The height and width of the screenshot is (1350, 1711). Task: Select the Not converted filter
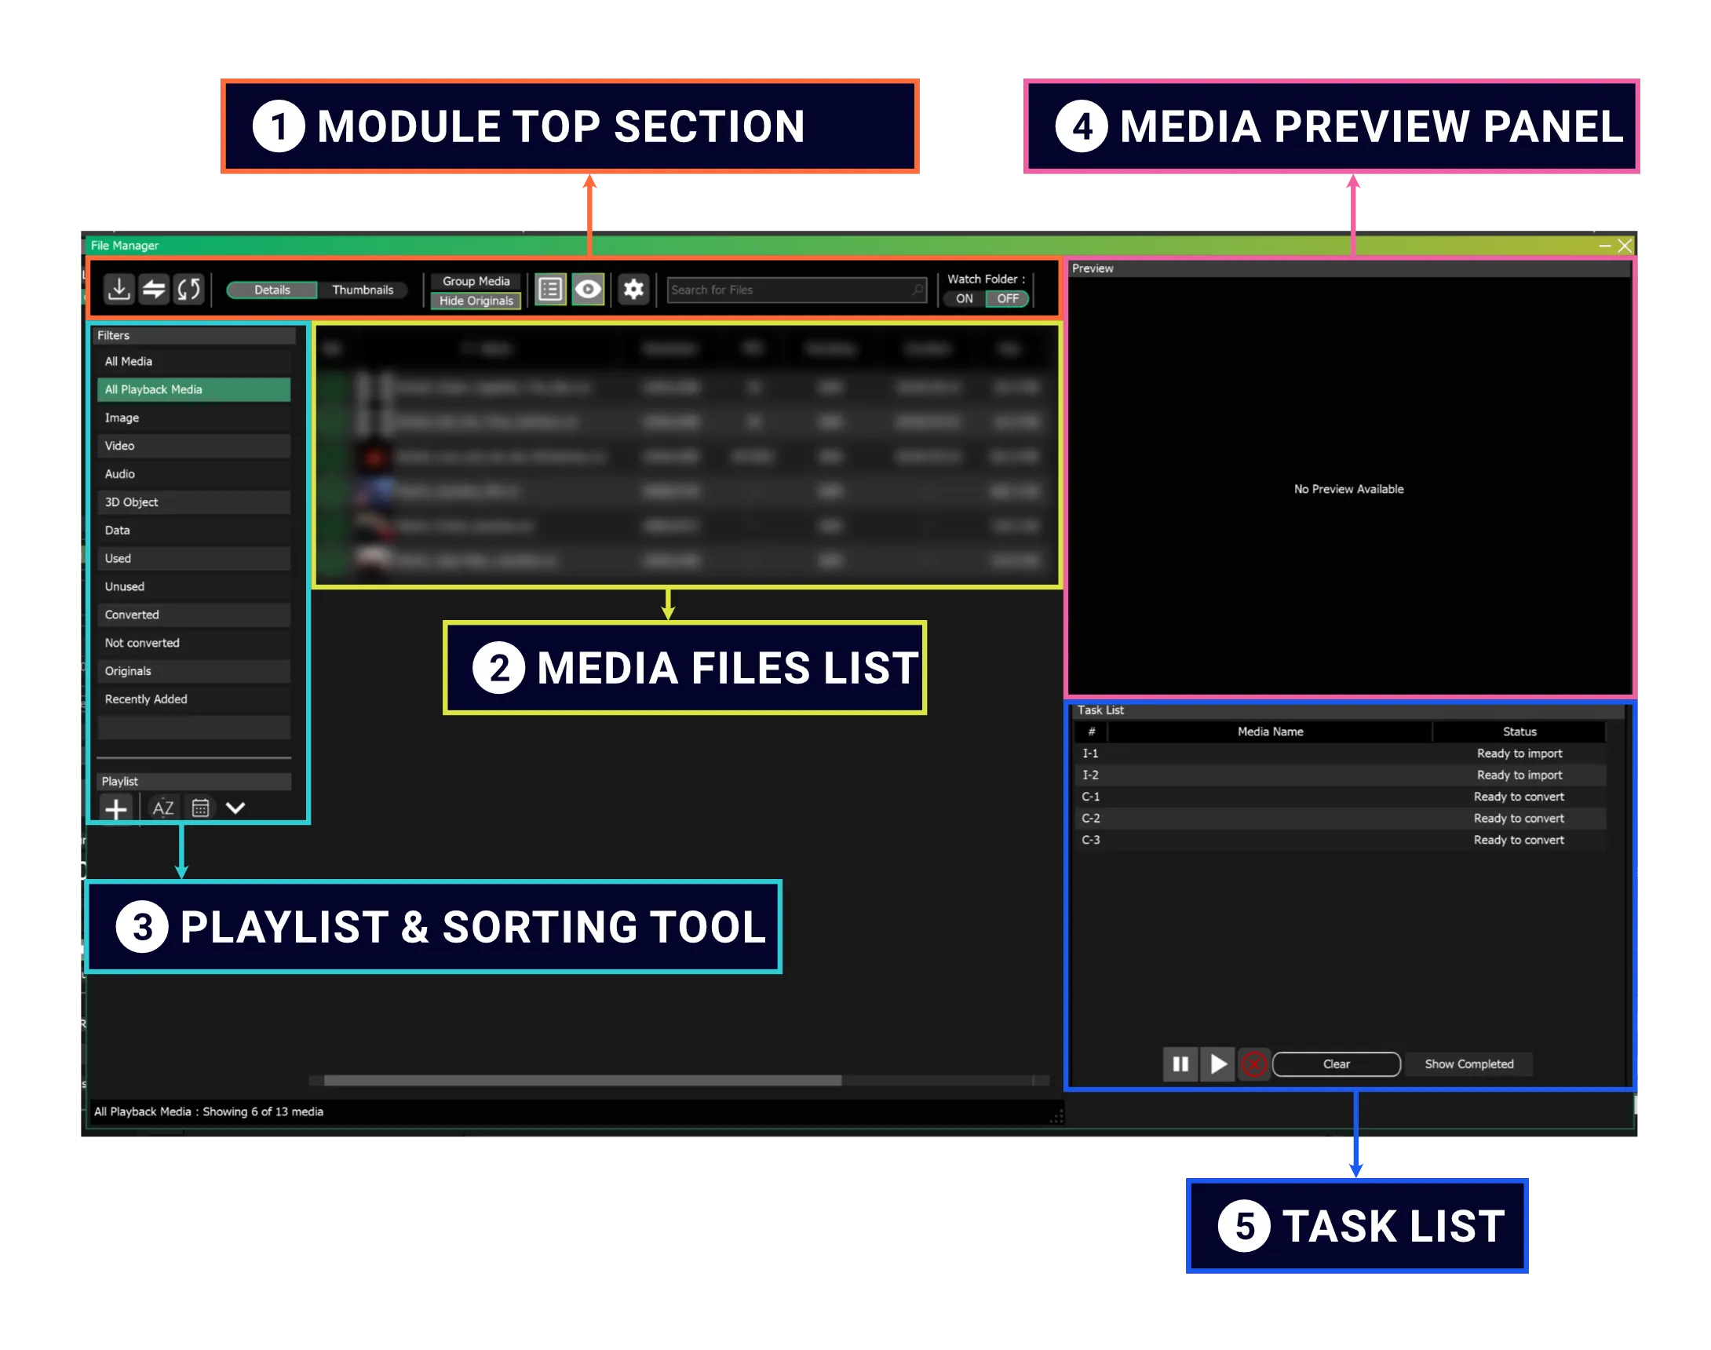click(194, 644)
